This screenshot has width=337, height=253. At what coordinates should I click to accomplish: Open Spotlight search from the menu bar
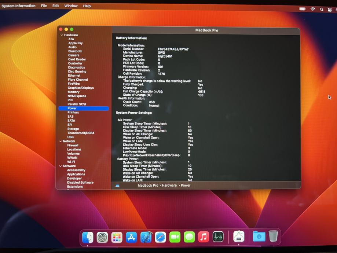coord(322,10)
